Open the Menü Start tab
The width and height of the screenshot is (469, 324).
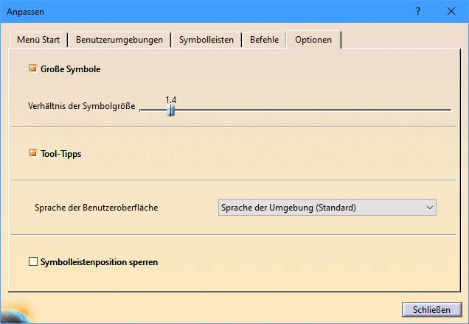click(38, 40)
